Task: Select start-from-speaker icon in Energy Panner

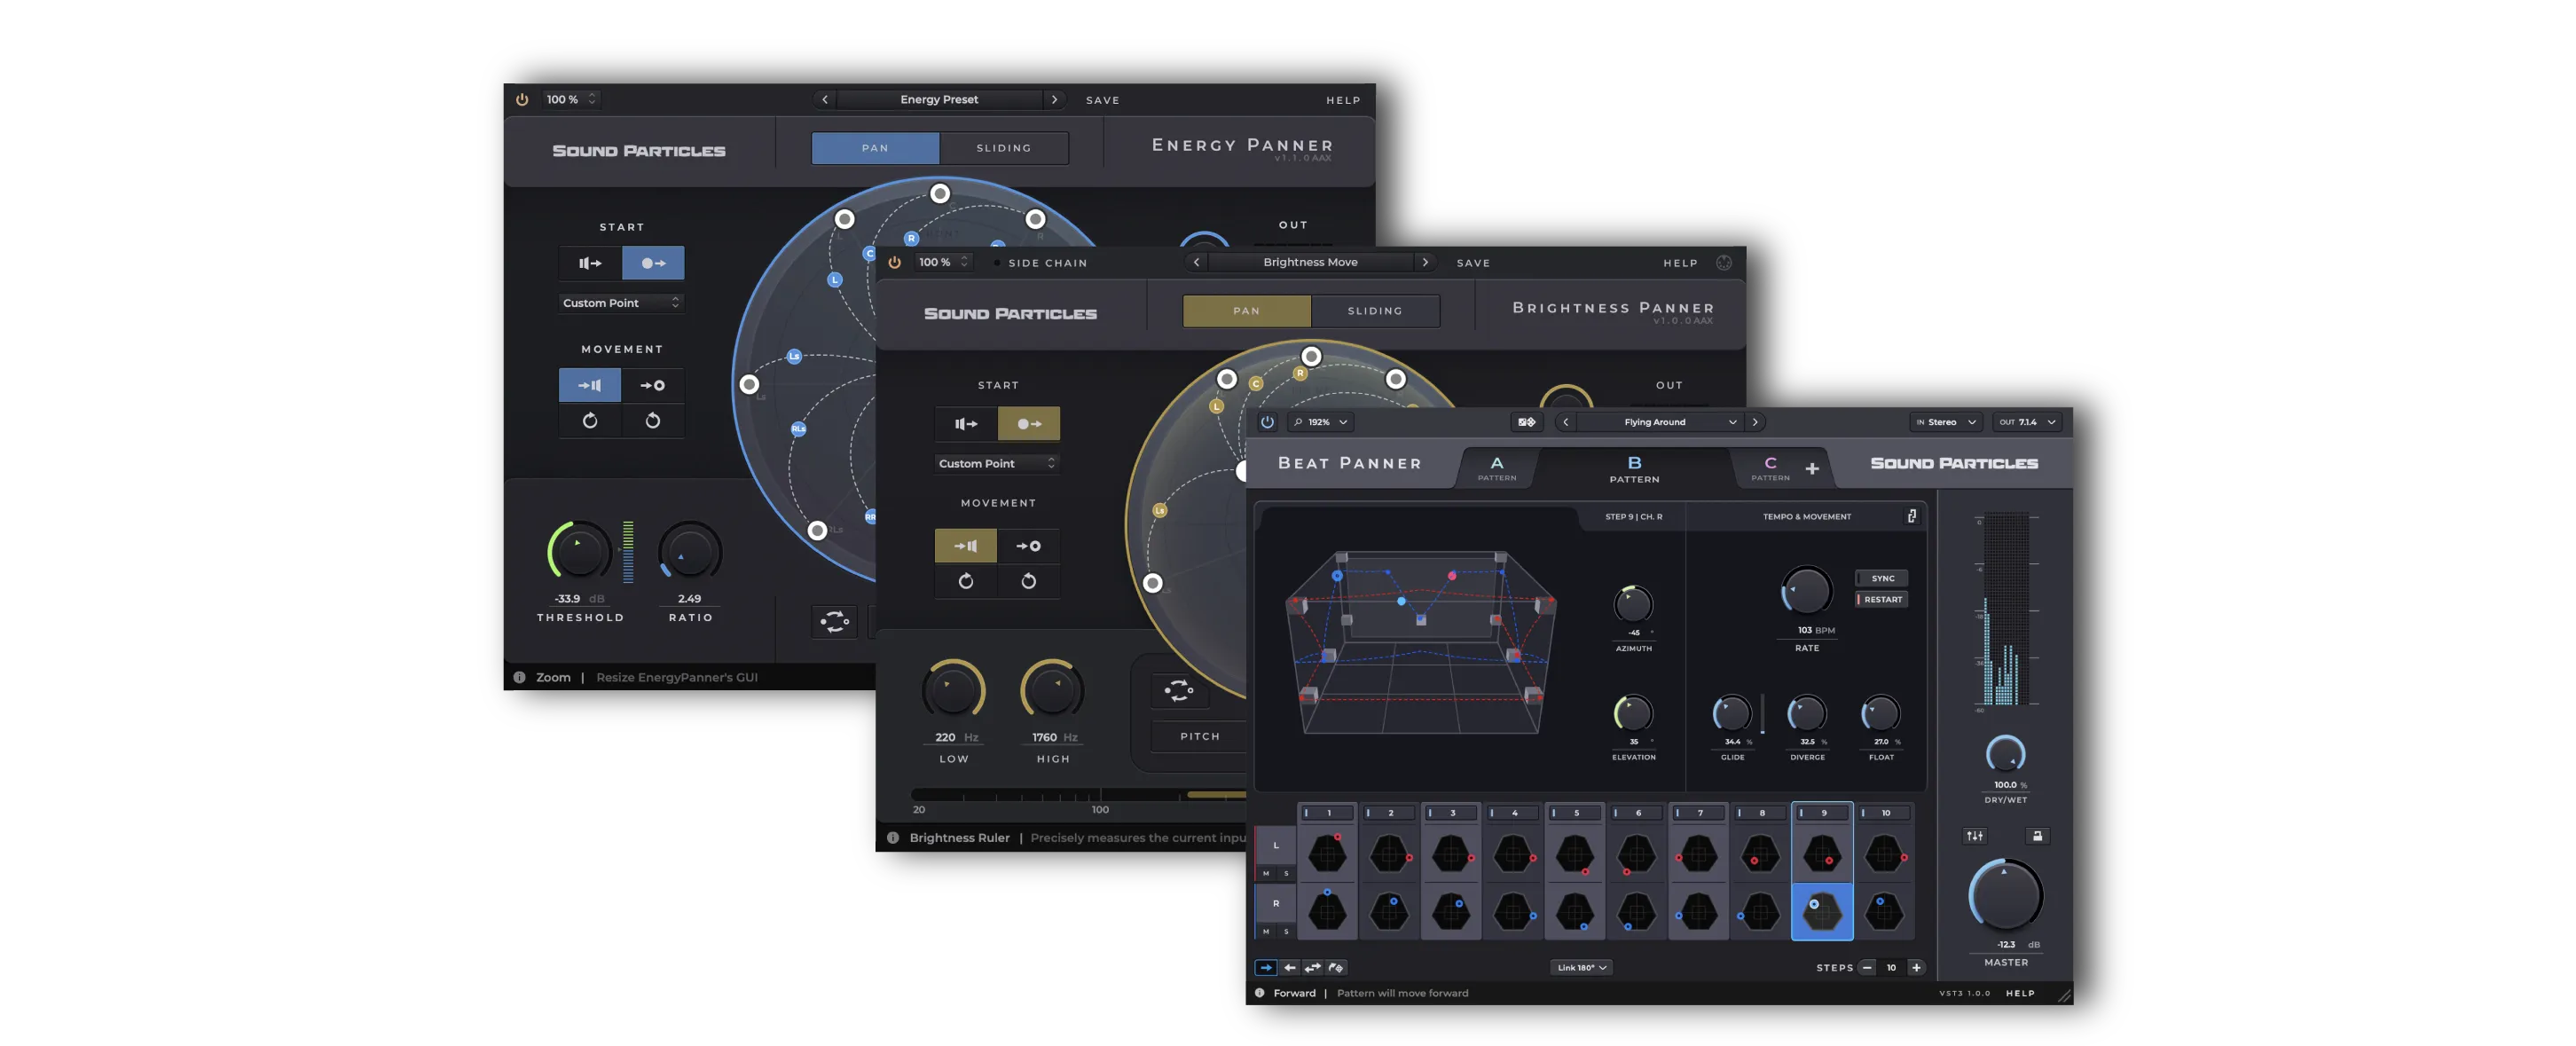Action: pyautogui.click(x=590, y=263)
